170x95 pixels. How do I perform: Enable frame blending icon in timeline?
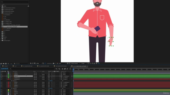point(65,69)
